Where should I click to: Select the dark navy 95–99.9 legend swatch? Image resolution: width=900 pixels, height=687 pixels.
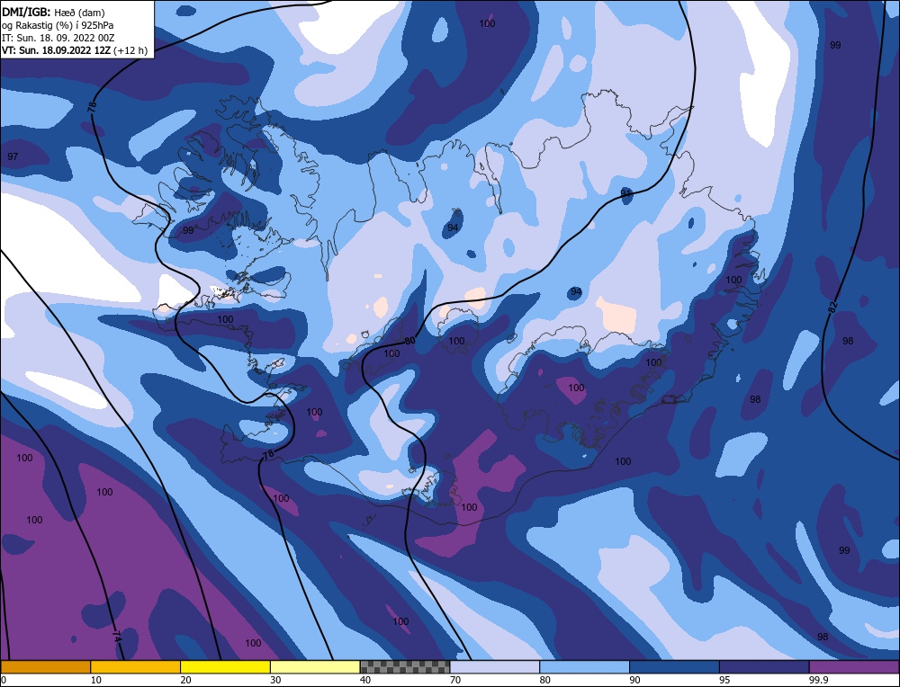click(764, 666)
